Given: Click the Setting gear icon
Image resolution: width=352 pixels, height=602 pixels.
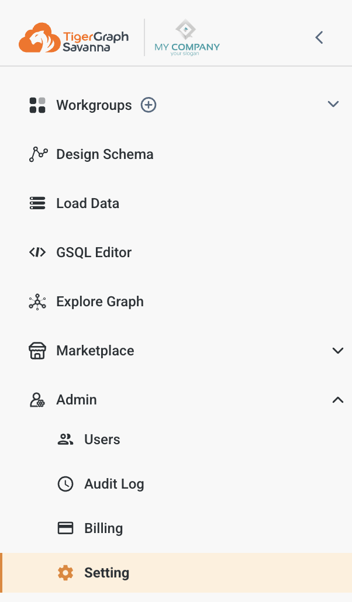Looking at the screenshot, I should click(65, 572).
